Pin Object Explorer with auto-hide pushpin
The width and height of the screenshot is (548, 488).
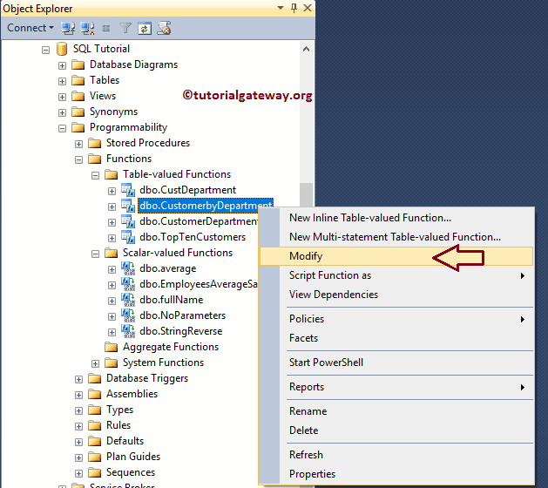[294, 8]
